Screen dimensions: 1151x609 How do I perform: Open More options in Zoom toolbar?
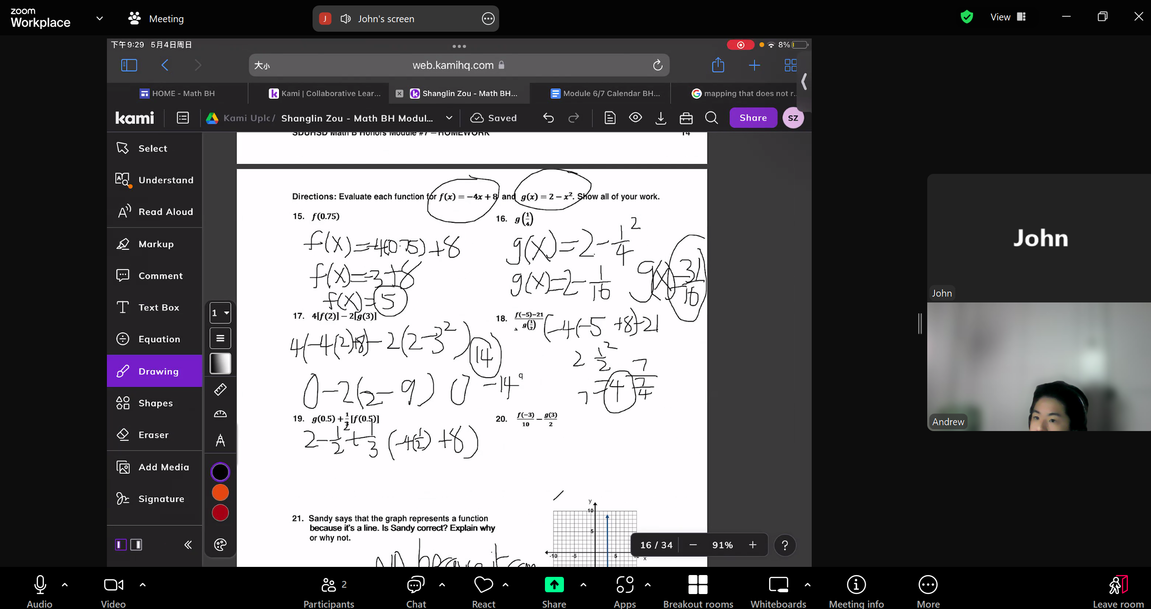coord(928,591)
